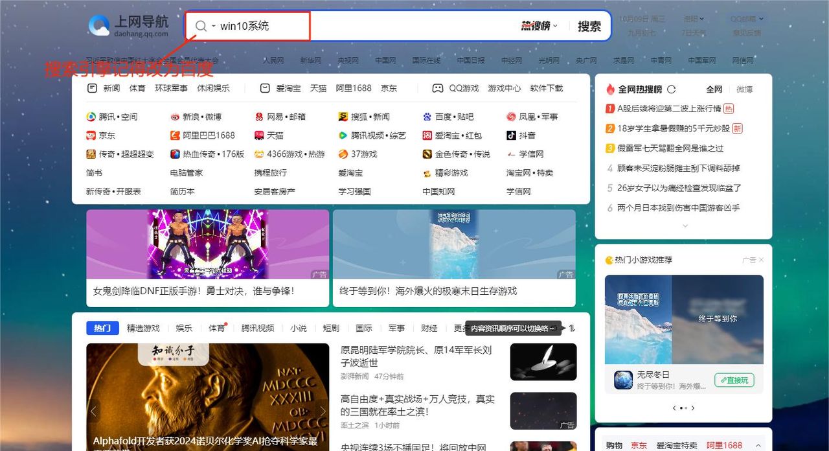Open hot search A股后续将迎第二波上涨行情
829x451 pixels.
(669, 109)
